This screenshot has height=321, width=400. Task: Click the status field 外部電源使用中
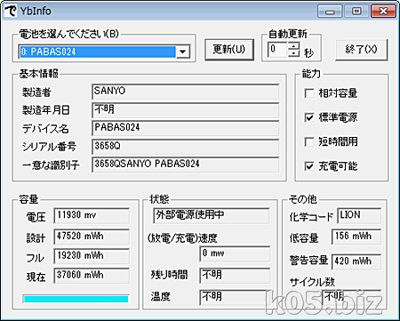tap(212, 215)
